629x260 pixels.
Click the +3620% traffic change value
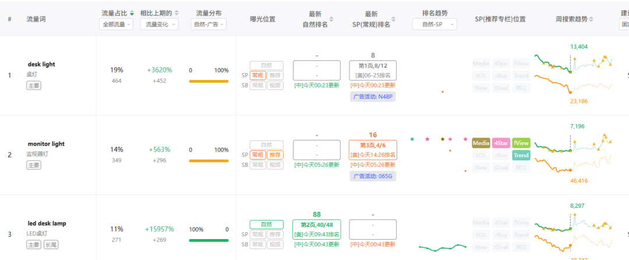[159, 70]
